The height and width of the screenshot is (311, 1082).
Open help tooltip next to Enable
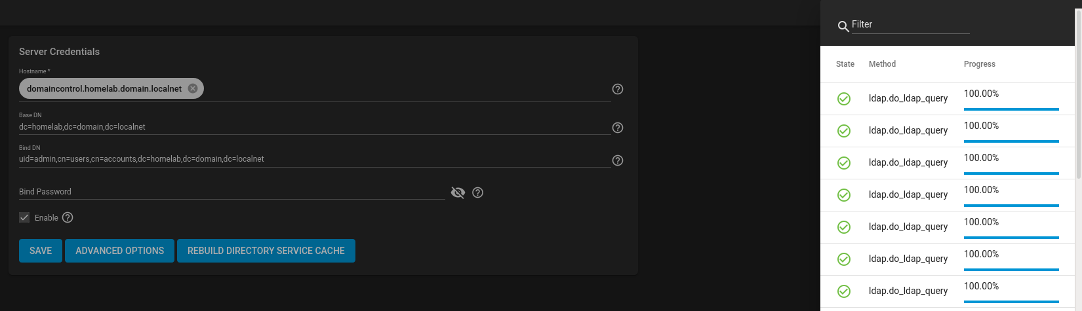(x=68, y=217)
